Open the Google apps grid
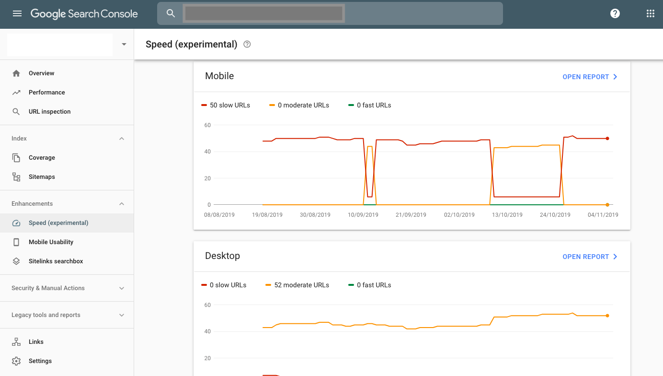 (650, 13)
